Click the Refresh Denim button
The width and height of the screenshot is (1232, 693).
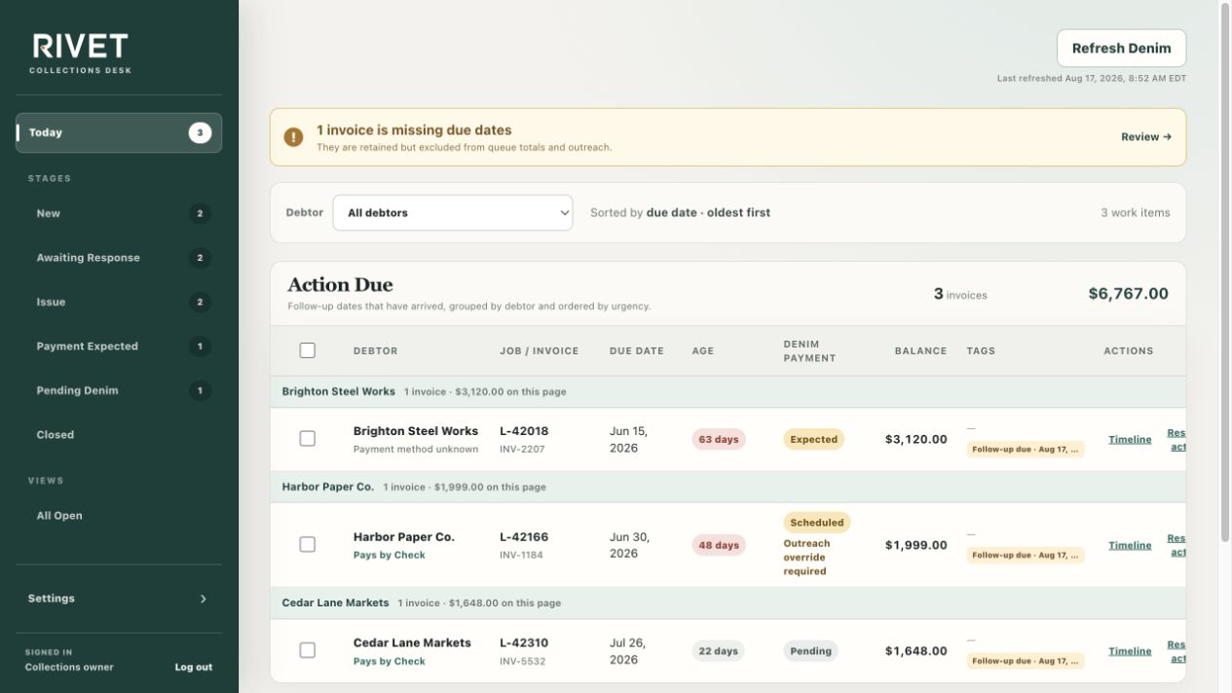tap(1121, 48)
